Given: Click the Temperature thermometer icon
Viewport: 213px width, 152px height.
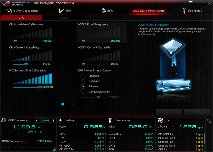Looking at the screenshot, I should 110,120.
